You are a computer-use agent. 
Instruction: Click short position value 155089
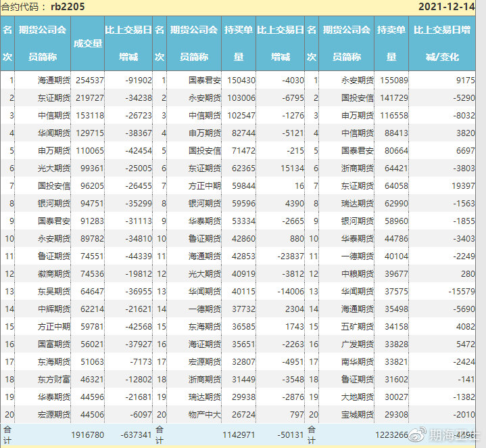(x=394, y=81)
